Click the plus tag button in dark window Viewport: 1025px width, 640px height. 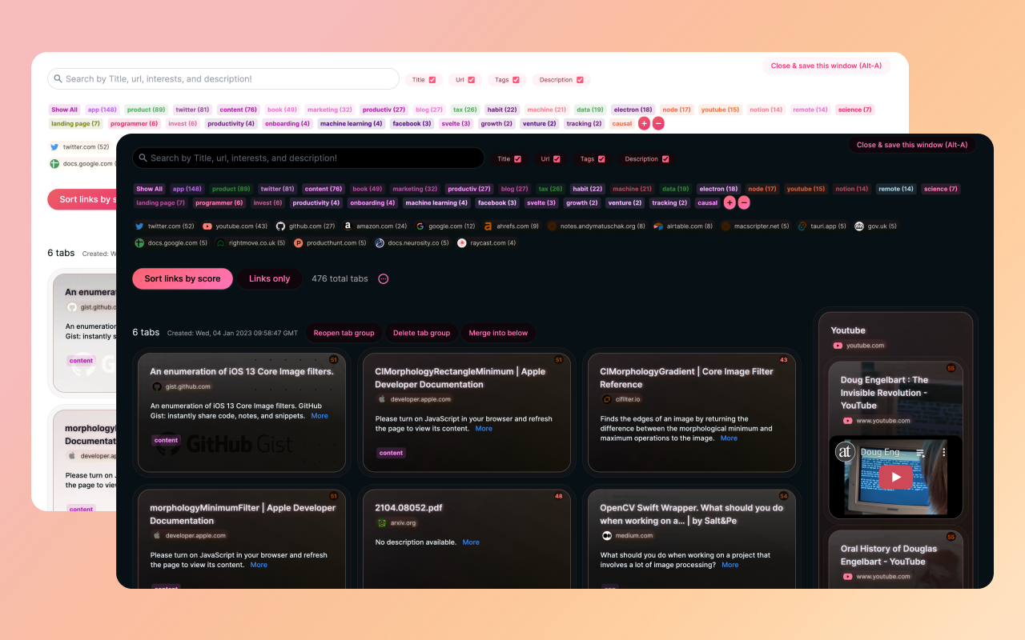click(730, 203)
